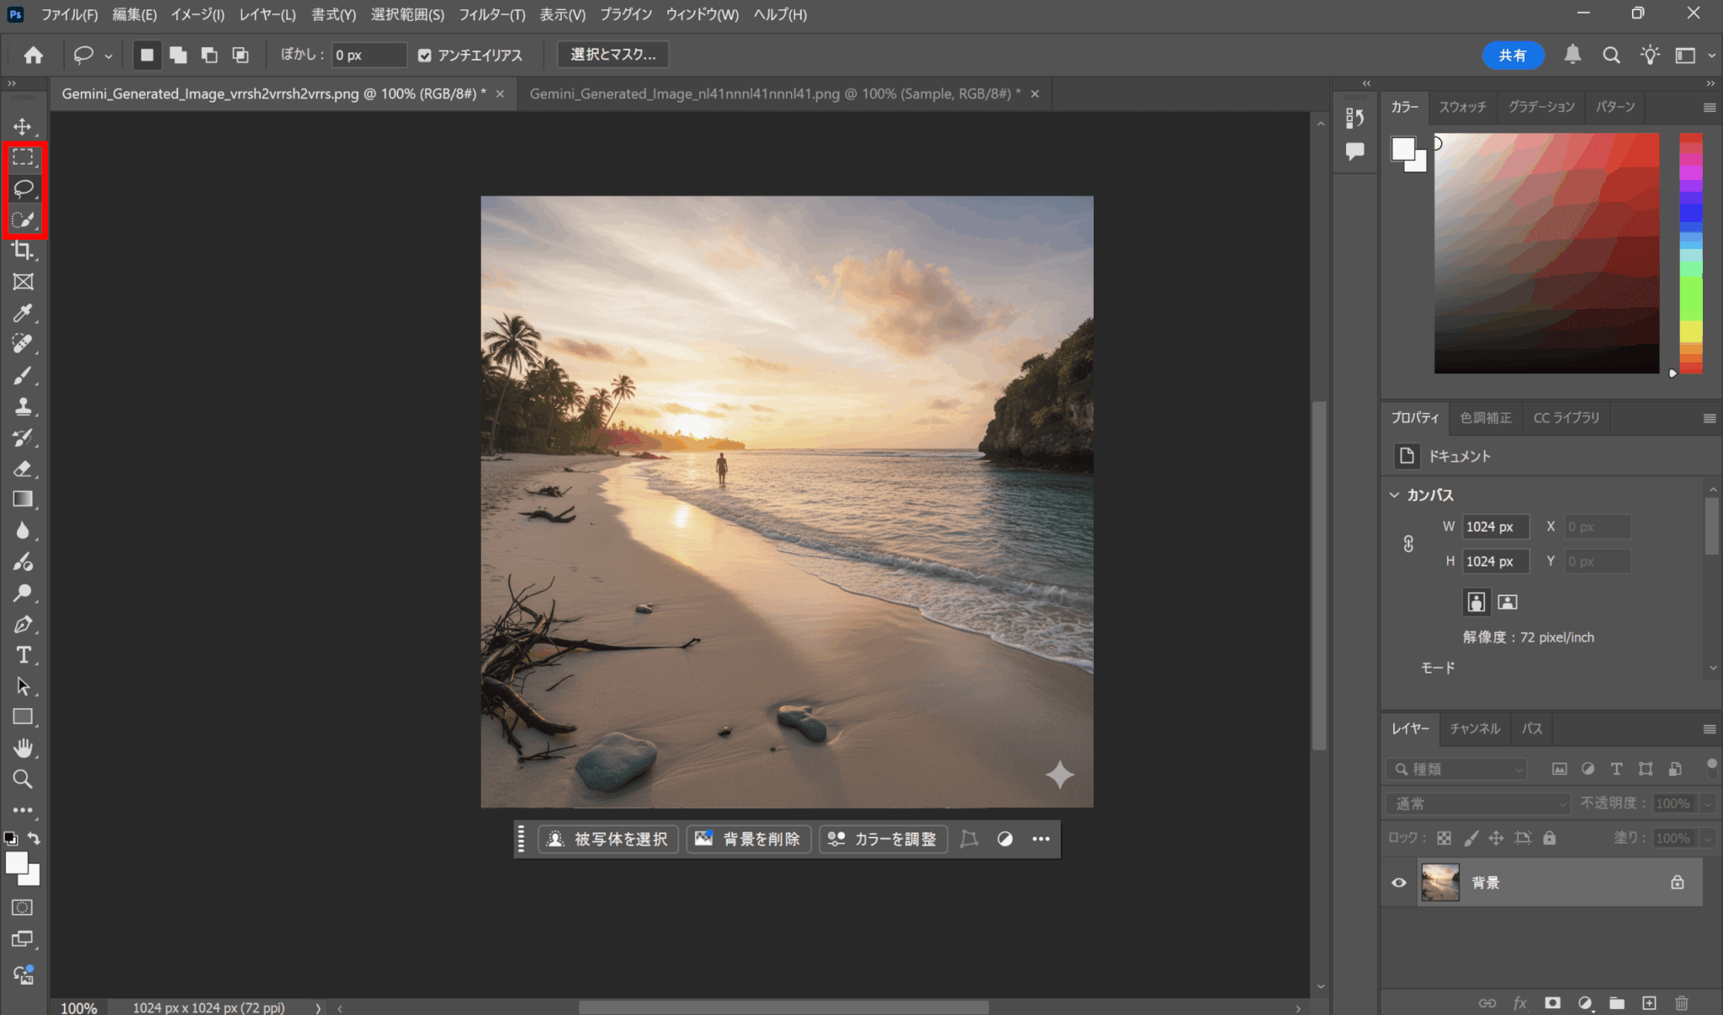Open the フィルター(T) menu
1723x1015 pixels.
491,14
